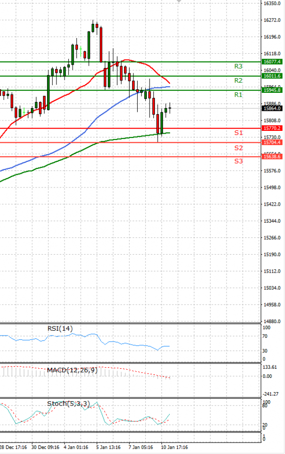Click the S2 support price tag 15704.4
Image resolution: width=285 pixels, height=454 pixels.
271,142
